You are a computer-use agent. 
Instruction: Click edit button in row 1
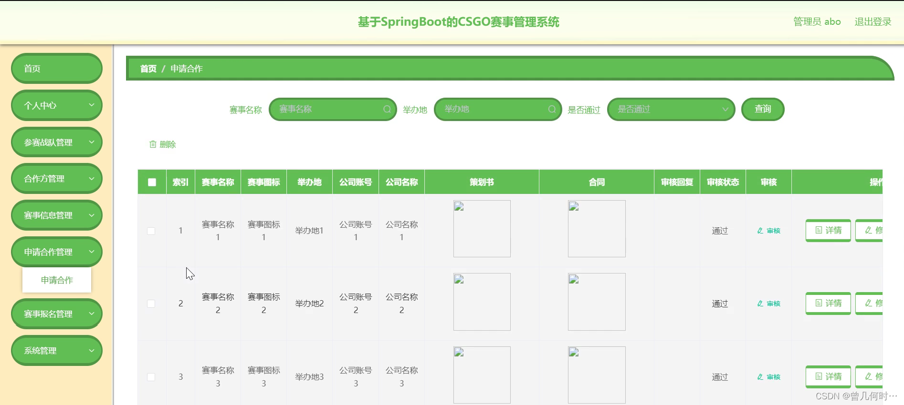pyautogui.click(x=869, y=231)
